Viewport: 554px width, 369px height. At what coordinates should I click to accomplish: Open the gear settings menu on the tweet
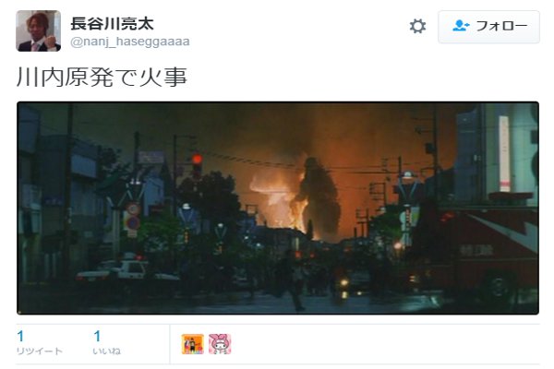[x=417, y=27]
